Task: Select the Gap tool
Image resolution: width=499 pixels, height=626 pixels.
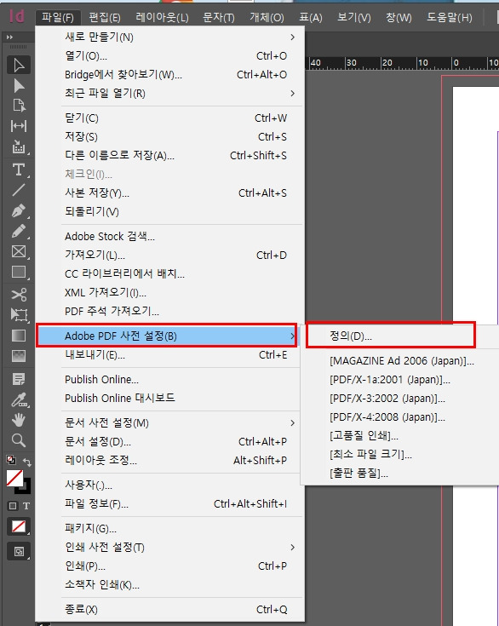Action: click(x=19, y=126)
